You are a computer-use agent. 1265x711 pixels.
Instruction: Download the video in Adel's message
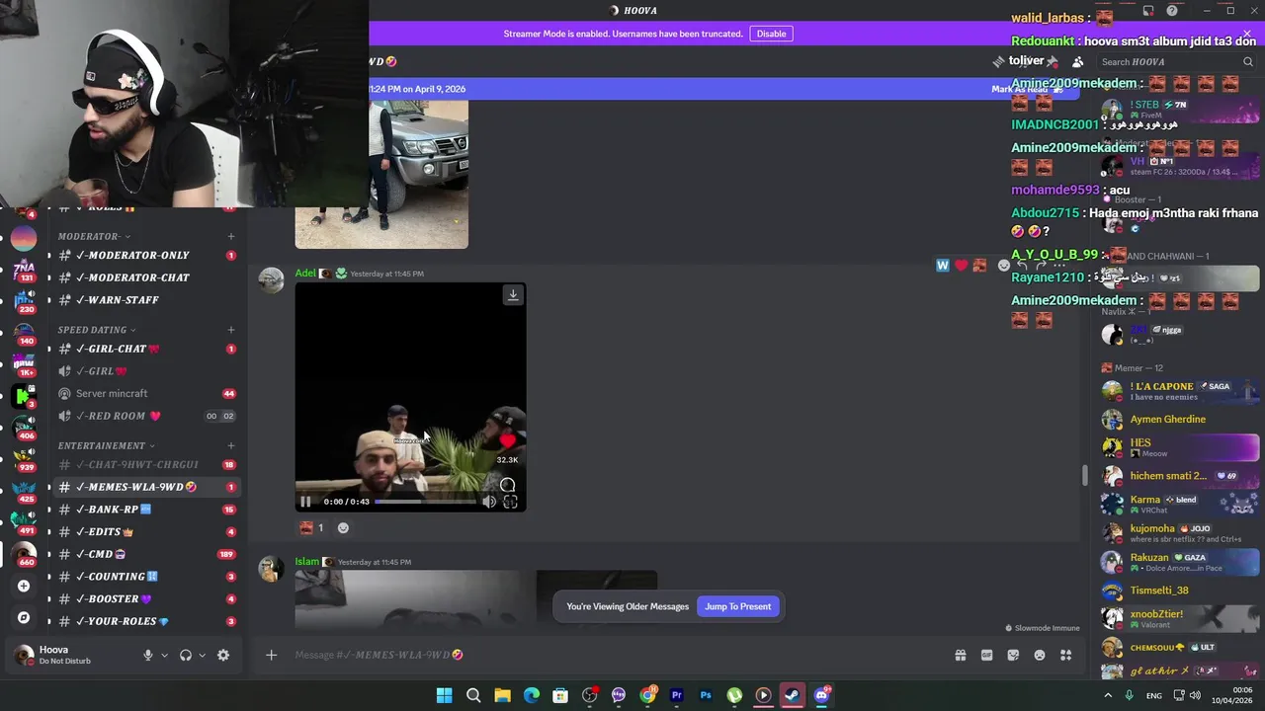point(513,294)
